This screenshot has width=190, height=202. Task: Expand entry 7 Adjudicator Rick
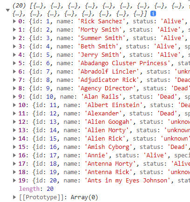click(14, 80)
